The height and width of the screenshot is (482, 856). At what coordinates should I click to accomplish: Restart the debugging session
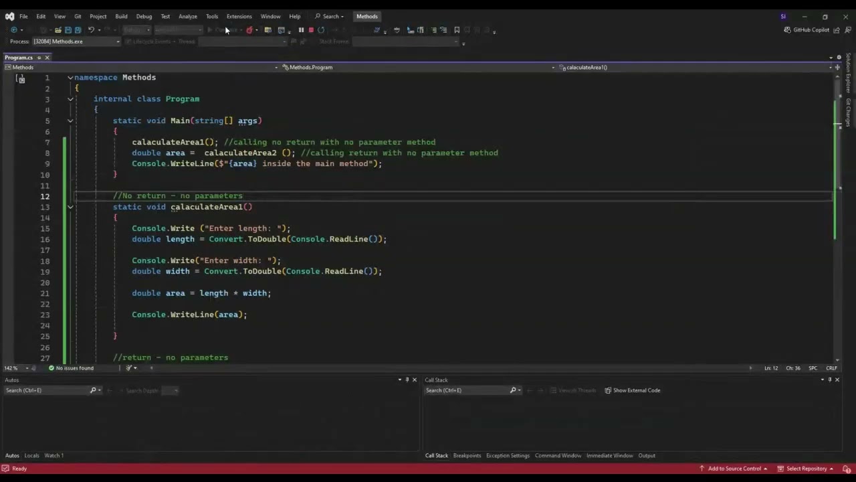pos(321,29)
